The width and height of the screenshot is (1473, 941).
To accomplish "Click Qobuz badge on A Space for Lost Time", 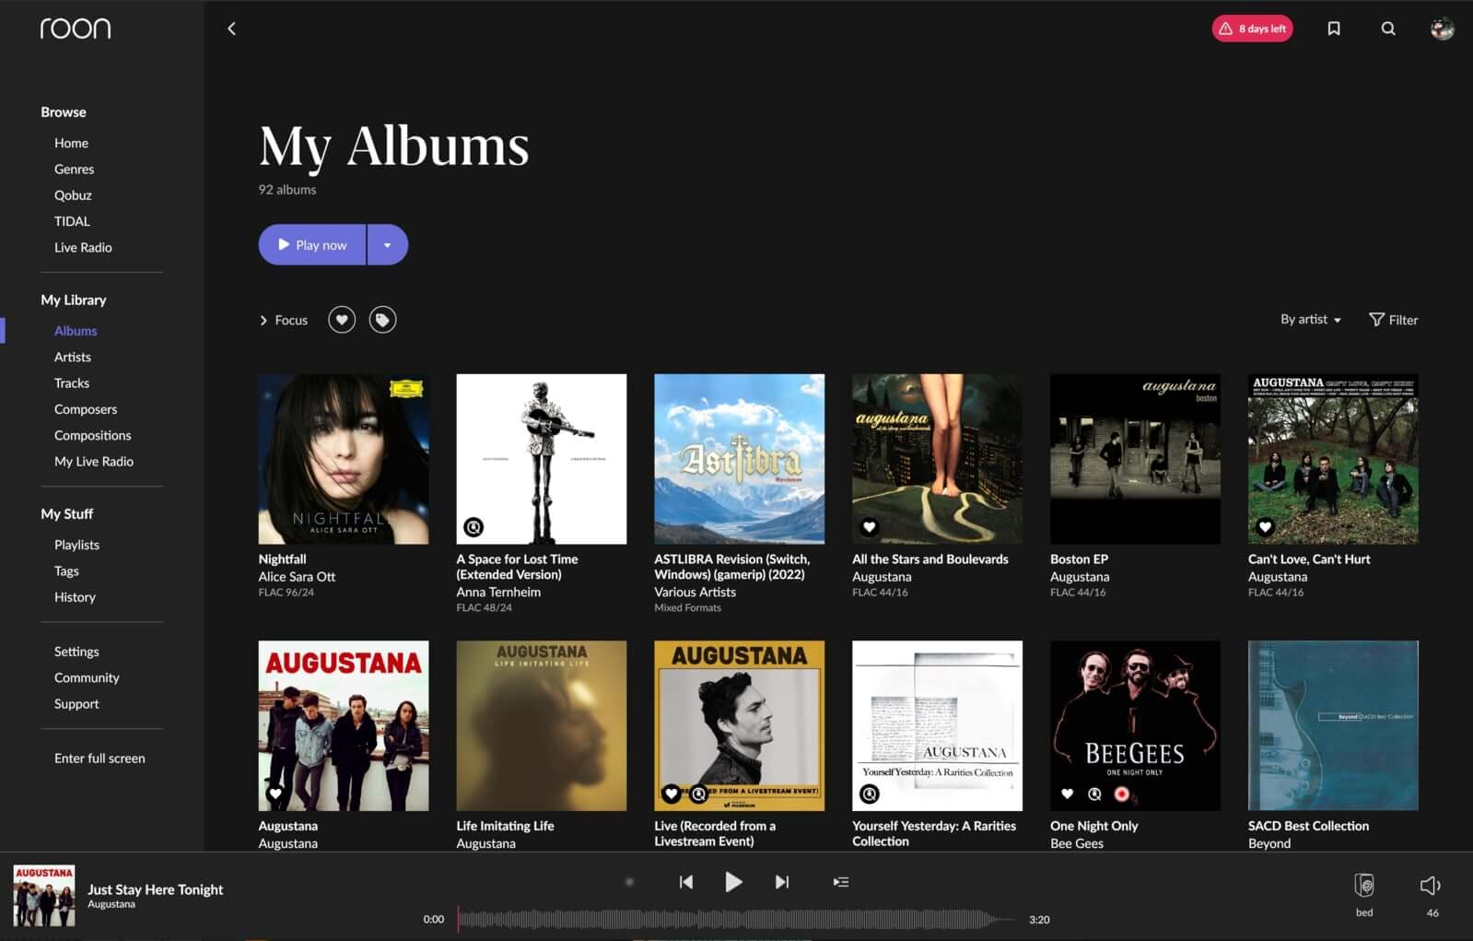I will pyautogui.click(x=473, y=527).
